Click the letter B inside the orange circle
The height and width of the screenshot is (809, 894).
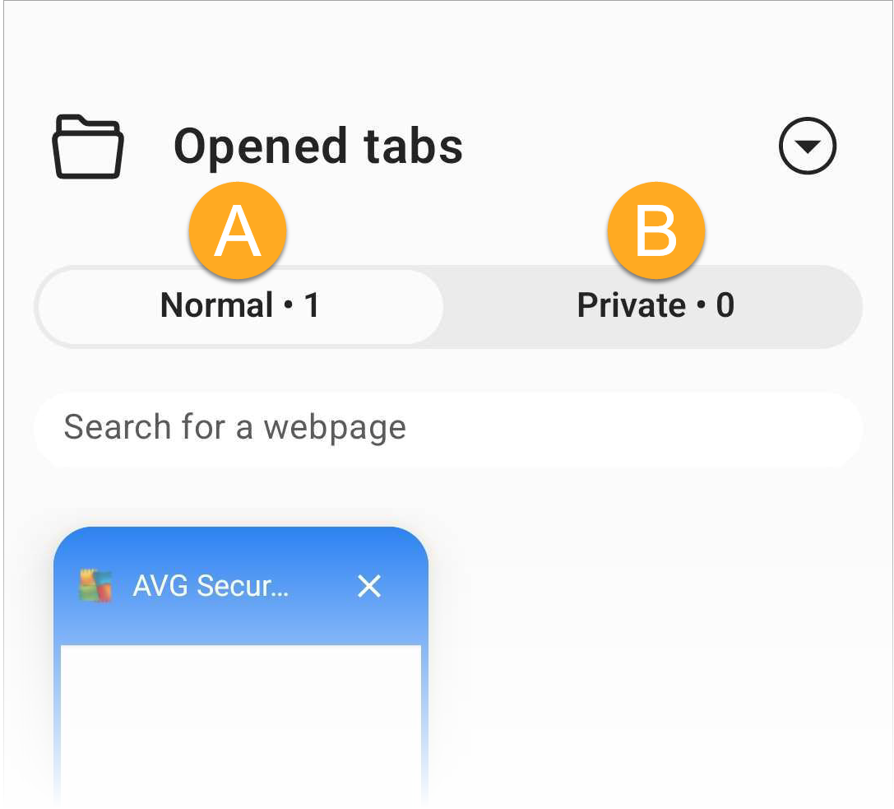point(655,232)
